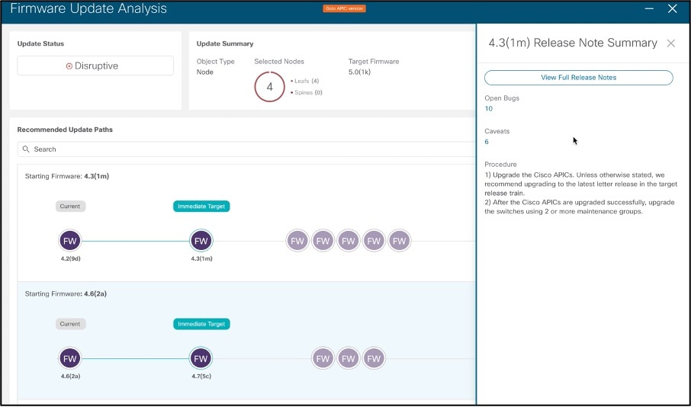The height and width of the screenshot is (407, 691).
Task: Select the immediate target FW node 4.3(1m)
Action: point(201,241)
